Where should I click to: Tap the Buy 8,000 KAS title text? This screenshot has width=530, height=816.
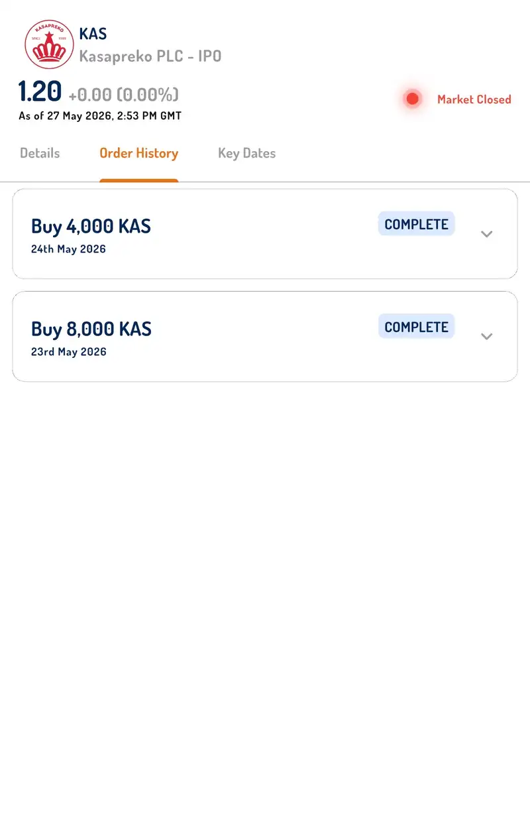point(91,329)
